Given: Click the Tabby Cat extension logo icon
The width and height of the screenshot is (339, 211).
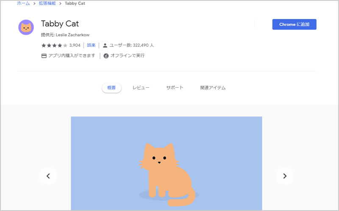Looking at the screenshot, I should pos(26,27).
